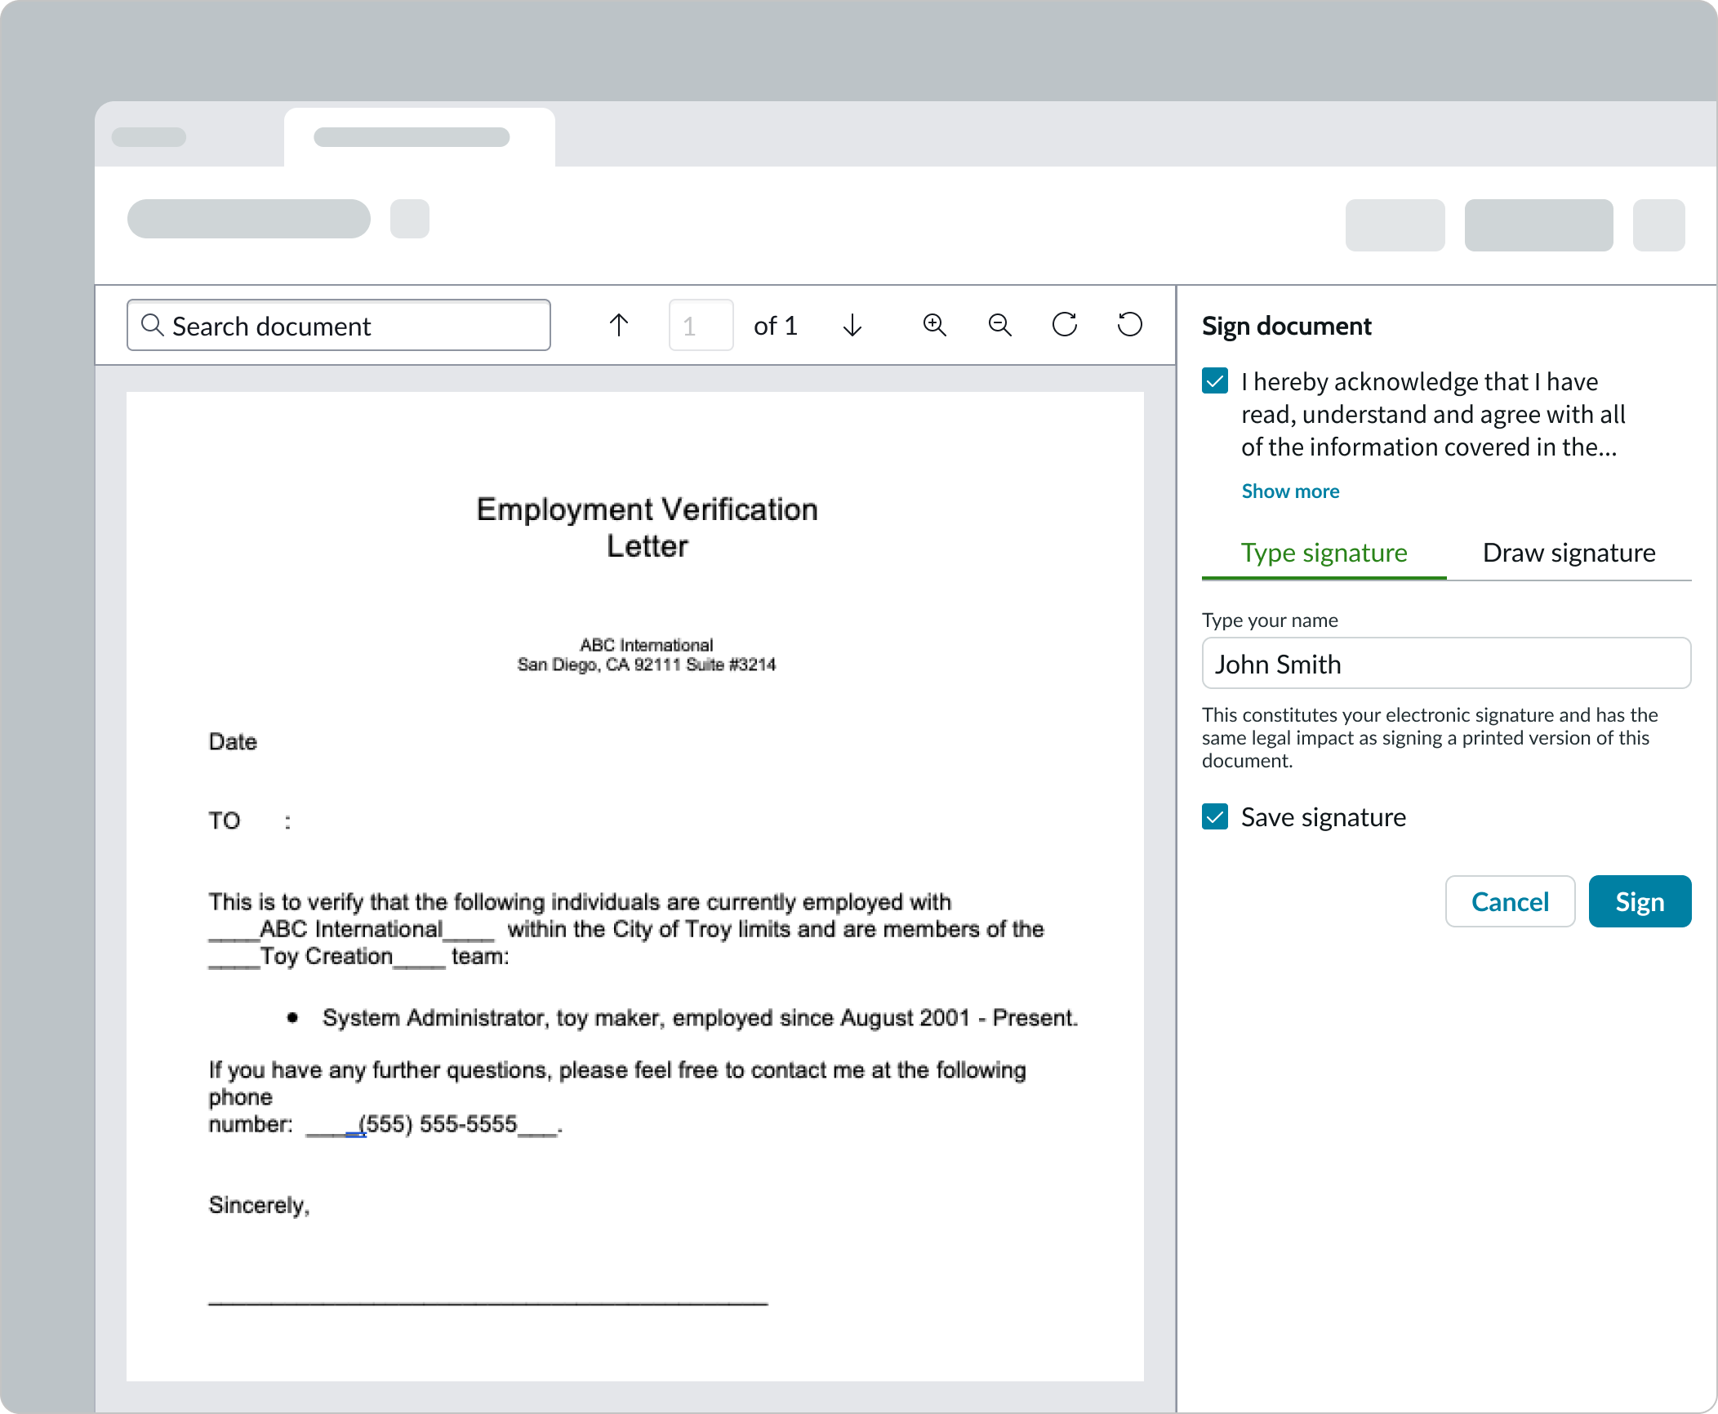
Task: Rotate document clockwise
Action: [1065, 325]
